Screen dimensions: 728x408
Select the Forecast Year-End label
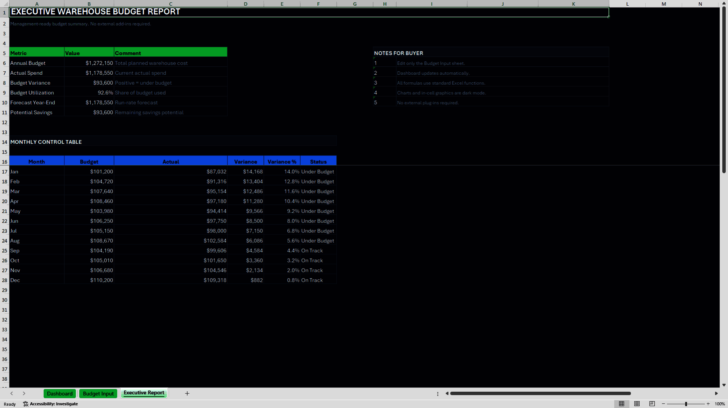(37, 102)
